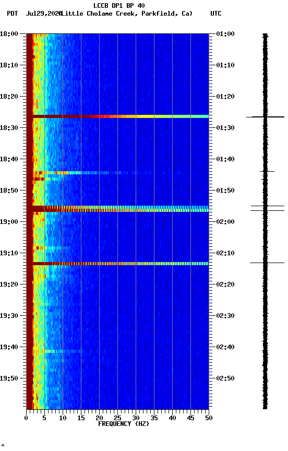Click the 'UTC' timezone label
The width and height of the screenshot is (288, 451).
(216, 14)
